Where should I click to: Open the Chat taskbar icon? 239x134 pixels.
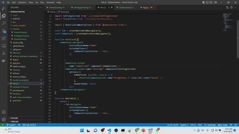(96, 130)
